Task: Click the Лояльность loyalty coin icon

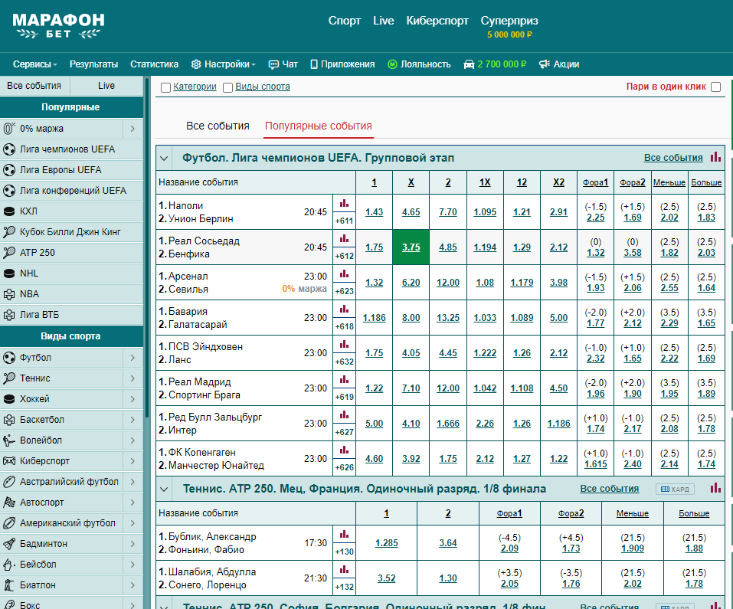Action: [x=392, y=64]
